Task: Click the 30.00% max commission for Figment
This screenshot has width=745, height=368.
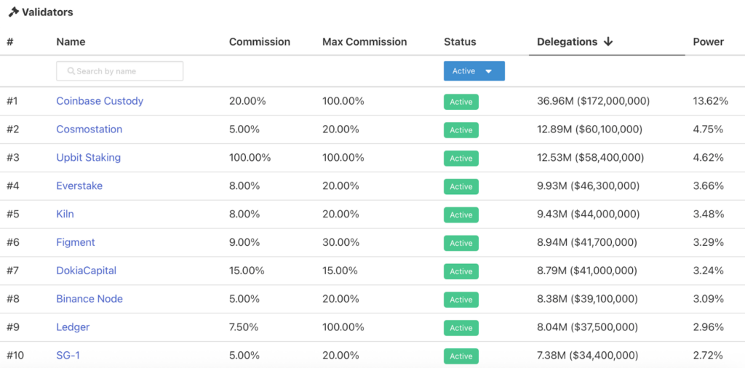Action: pos(340,242)
